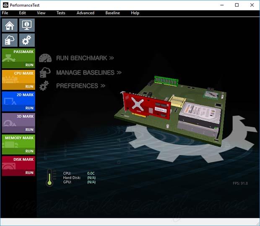The image size is (260, 226).
Task: Click the speedometer icon beside Run Benchmark
Action: point(45,58)
